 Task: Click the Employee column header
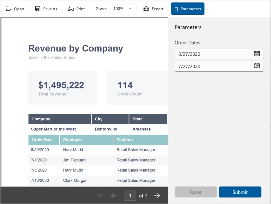pyautogui.click(x=86, y=140)
